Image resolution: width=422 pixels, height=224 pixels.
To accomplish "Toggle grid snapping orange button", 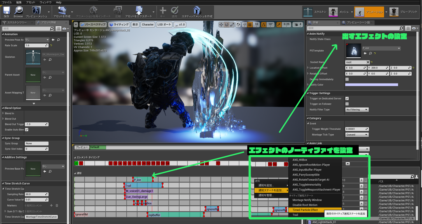I will (250, 24).
